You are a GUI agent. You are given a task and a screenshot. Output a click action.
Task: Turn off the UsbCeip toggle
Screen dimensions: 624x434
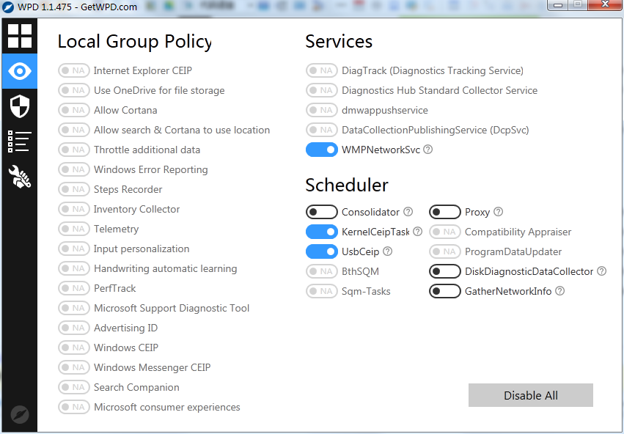pyautogui.click(x=321, y=252)
